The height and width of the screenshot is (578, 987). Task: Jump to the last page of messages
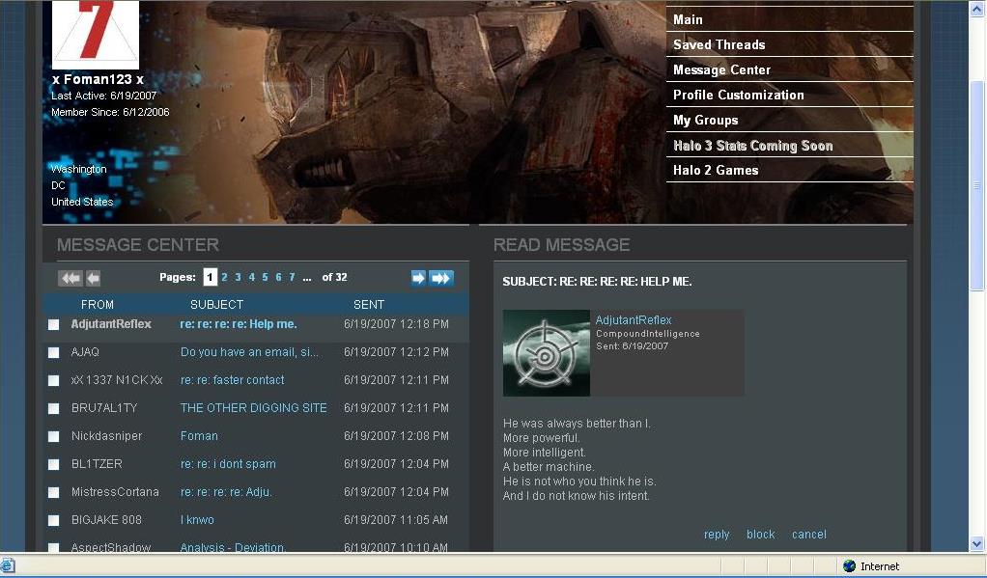pos(441,278)
